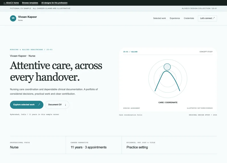Open Browse templates link
This screenshot has height=163, width=227.
[x=30, y=3]
